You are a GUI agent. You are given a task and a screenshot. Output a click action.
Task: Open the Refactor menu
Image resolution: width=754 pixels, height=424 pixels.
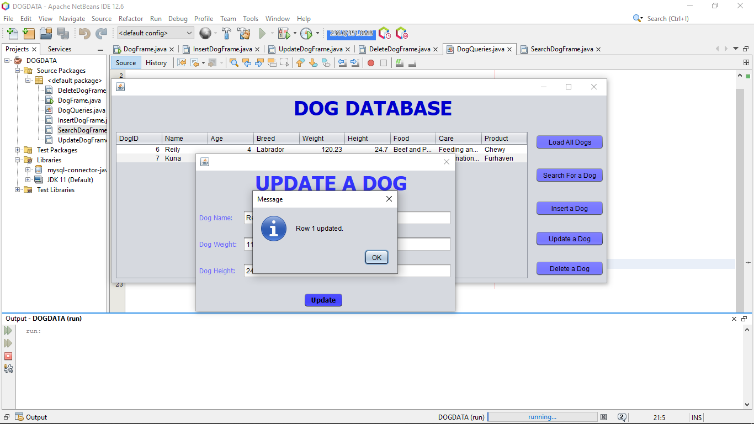coord(131,19)
